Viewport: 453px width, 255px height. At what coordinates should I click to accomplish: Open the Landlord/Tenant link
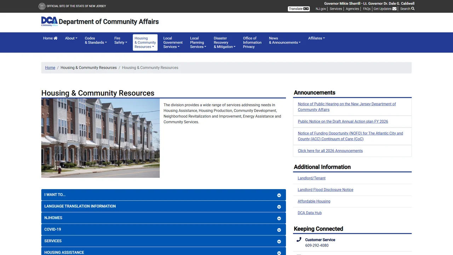[x=311, y=178]
